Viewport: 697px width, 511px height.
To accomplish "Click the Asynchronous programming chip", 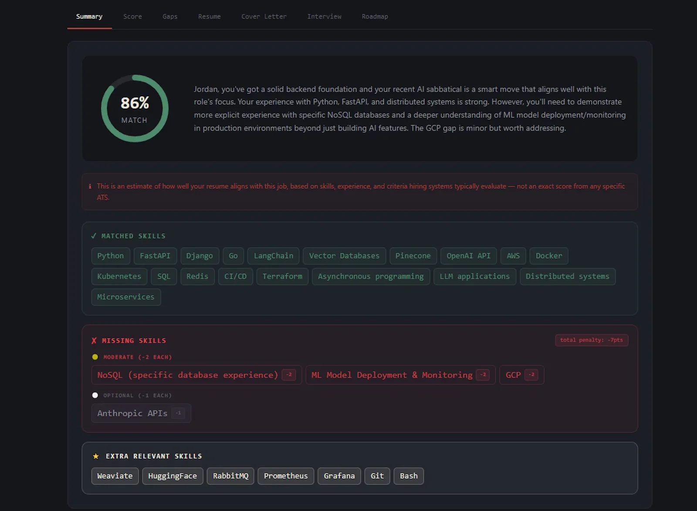I will click(x=371, y=276).
